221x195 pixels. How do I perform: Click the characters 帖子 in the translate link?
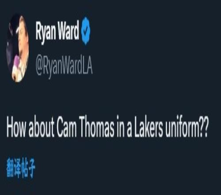pyautogui.click(x=28, y=168)
